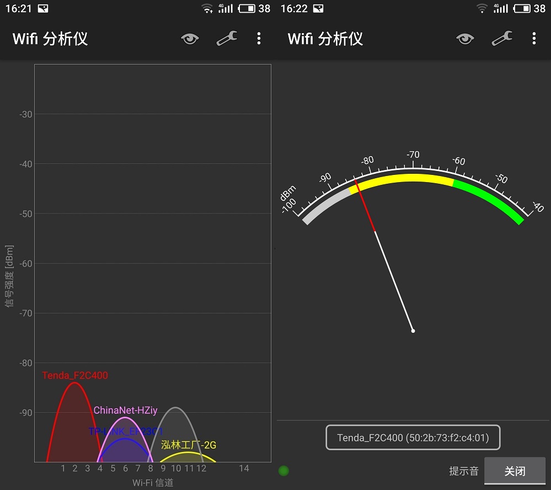551x490 pixels.
Task: Tap the -30 label on the chart axis
Action: click(x=26, y=114)
